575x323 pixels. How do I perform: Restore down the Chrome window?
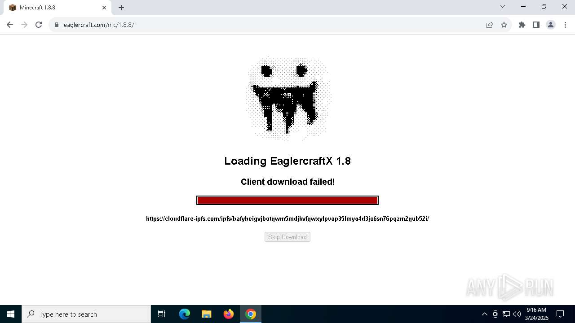[544, 7]
